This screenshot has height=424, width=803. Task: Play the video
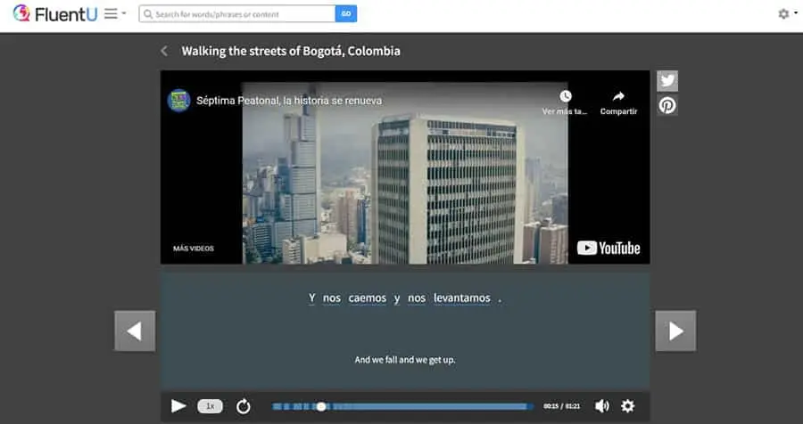tap(178, 406)
